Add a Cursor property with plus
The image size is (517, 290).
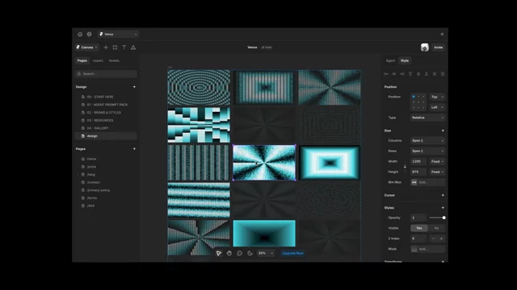[443, 195]
